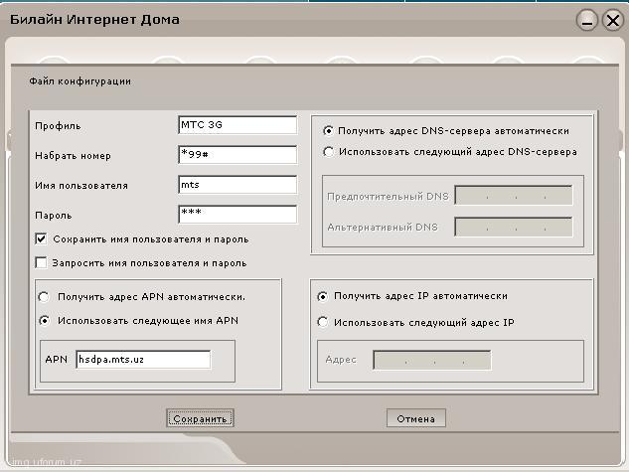Choose Использовать следующий адрес IP option
This screenshot has width=629, height=472.
click(x=322, y=322)
